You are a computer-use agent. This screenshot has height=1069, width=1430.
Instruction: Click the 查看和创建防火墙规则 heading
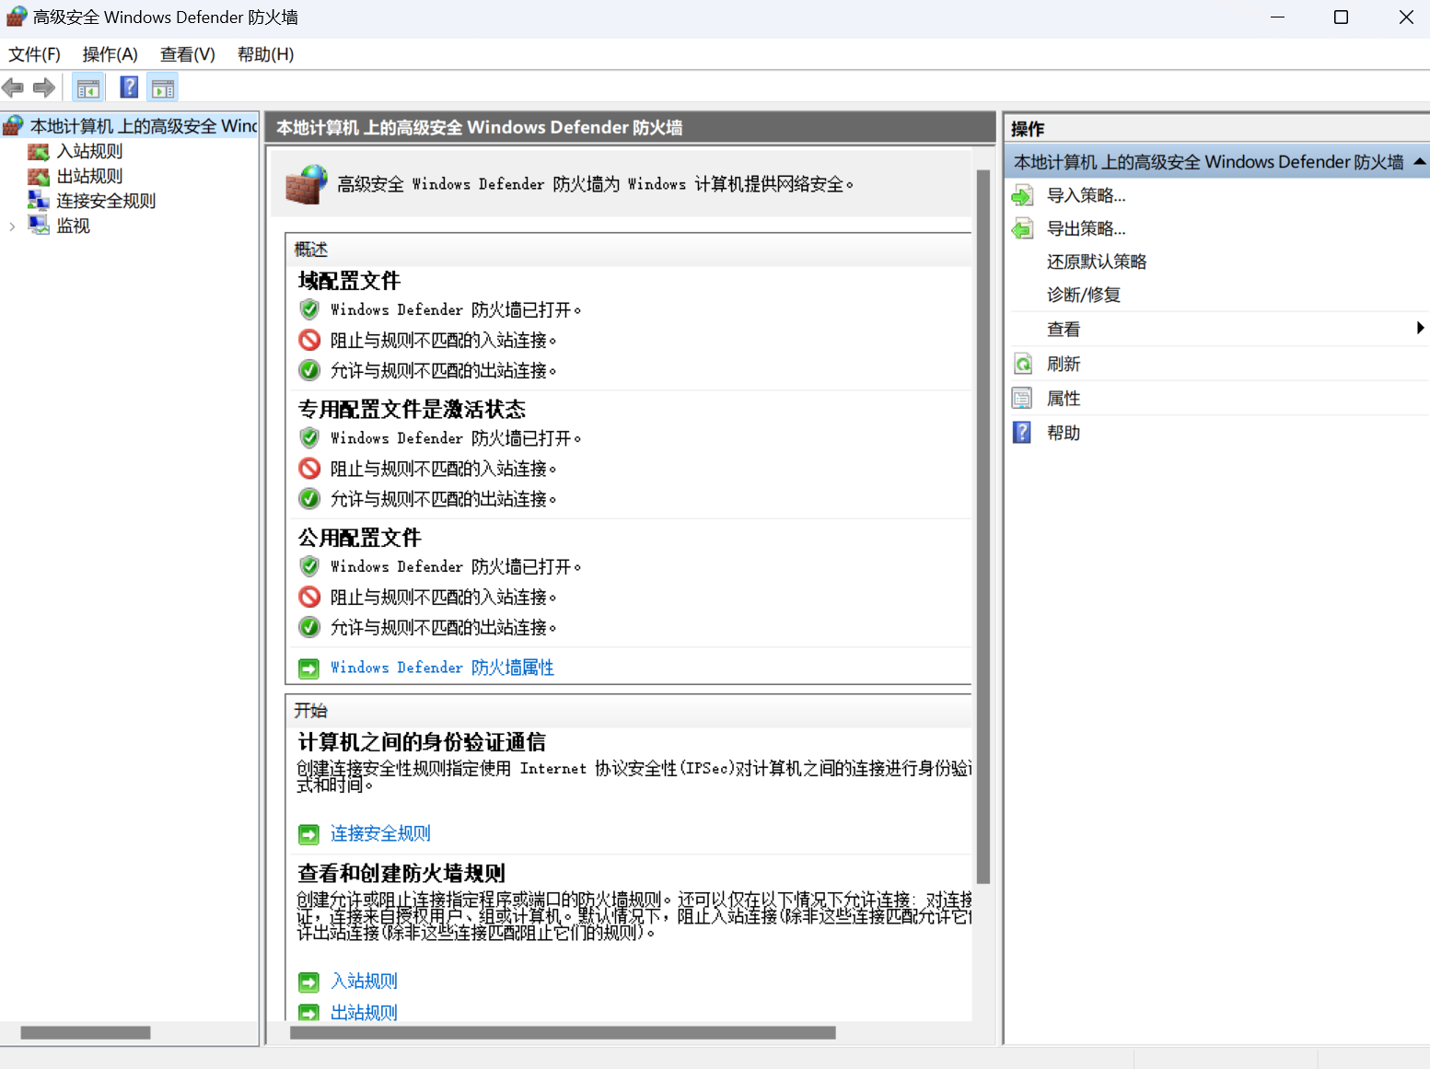coord(401,873)
